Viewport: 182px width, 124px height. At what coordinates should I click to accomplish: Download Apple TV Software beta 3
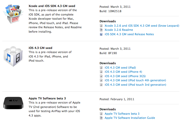coord(122,114)
